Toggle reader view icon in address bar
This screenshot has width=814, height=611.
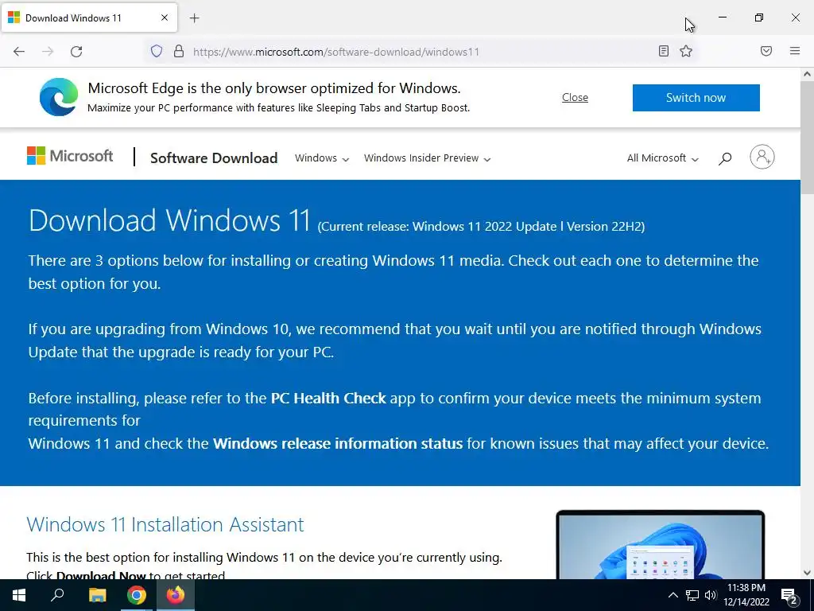click(664, 51)
